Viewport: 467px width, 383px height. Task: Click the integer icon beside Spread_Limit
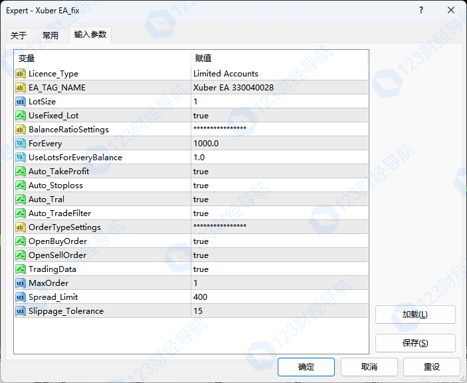pyautogui.click(x=20, y=297)
